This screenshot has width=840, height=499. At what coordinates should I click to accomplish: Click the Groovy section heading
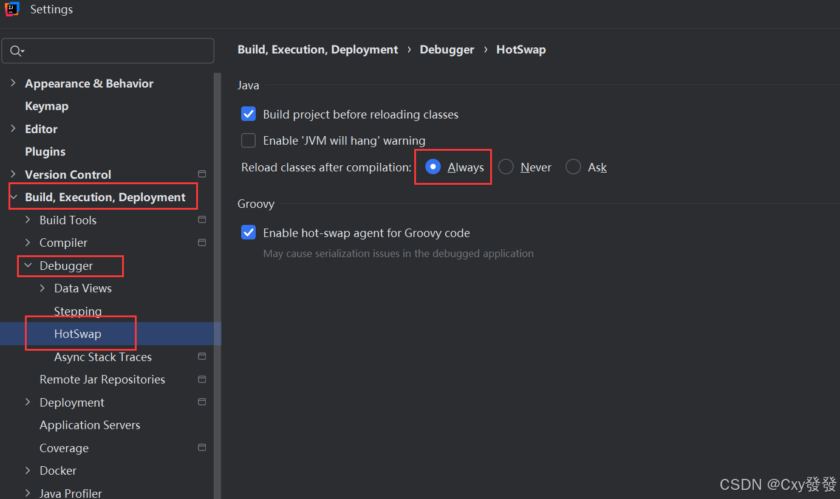pyautogui.click(x=256, y=204)
